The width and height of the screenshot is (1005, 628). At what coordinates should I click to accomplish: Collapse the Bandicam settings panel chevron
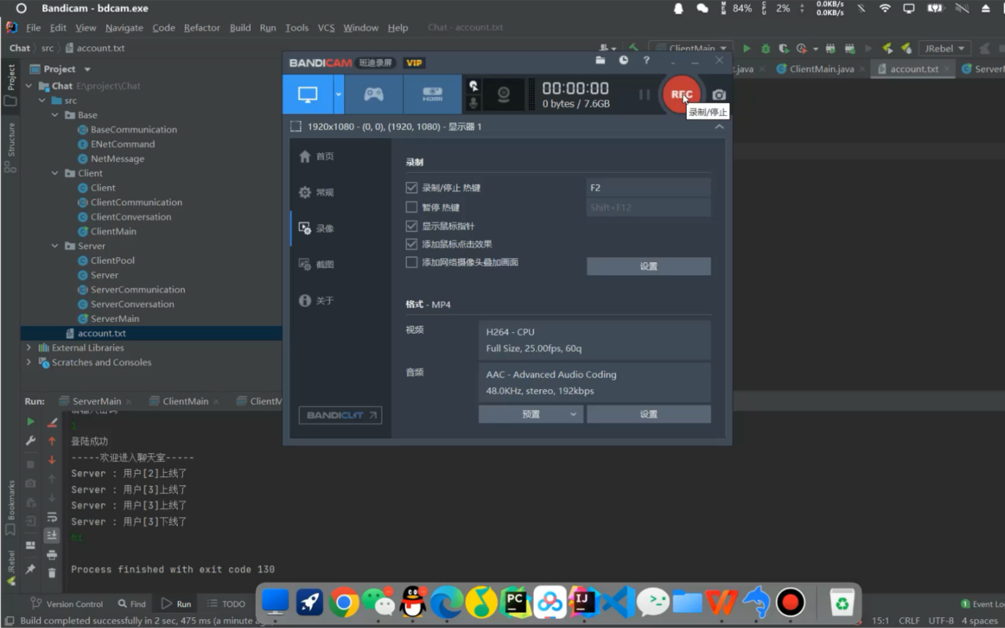point(719,126)
